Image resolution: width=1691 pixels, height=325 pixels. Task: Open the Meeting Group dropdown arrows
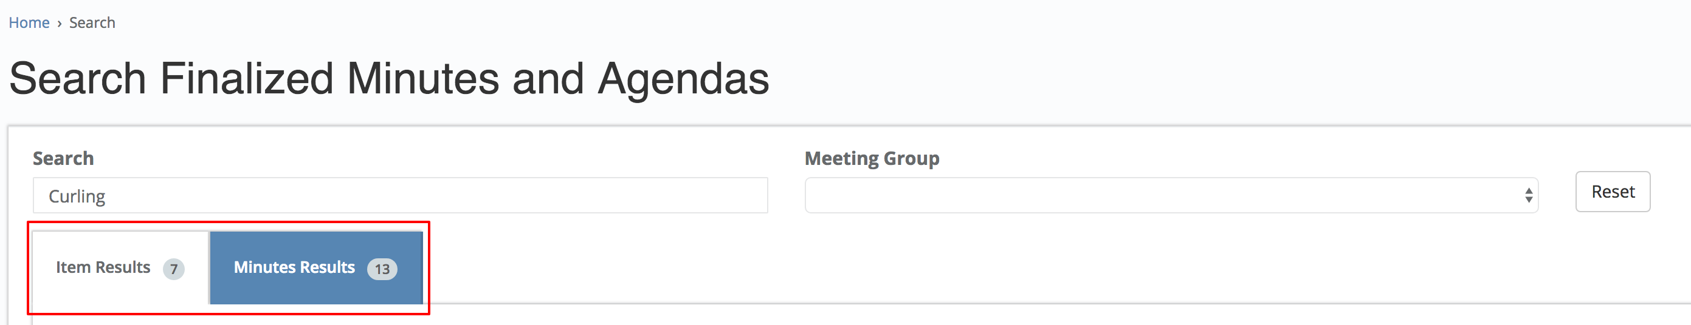[x=1528, y=195]
